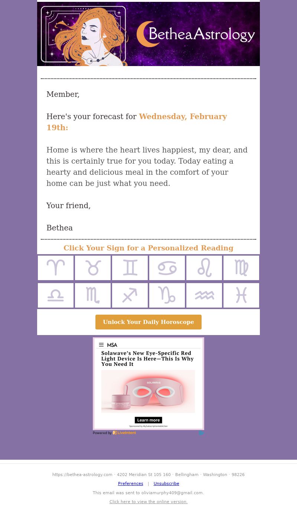View the online version link

coord(148,502)
